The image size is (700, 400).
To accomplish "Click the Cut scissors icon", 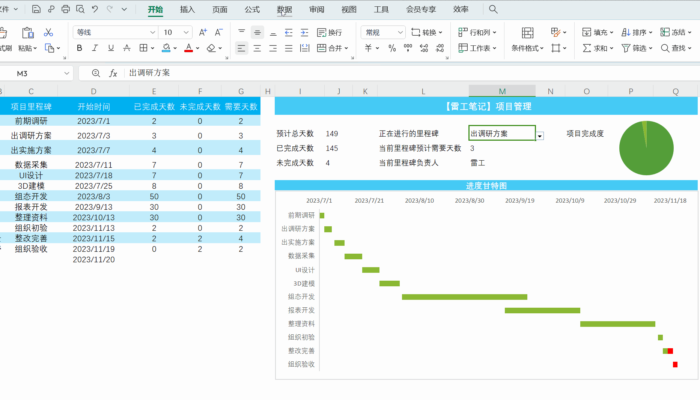I will tap(48, 33).
